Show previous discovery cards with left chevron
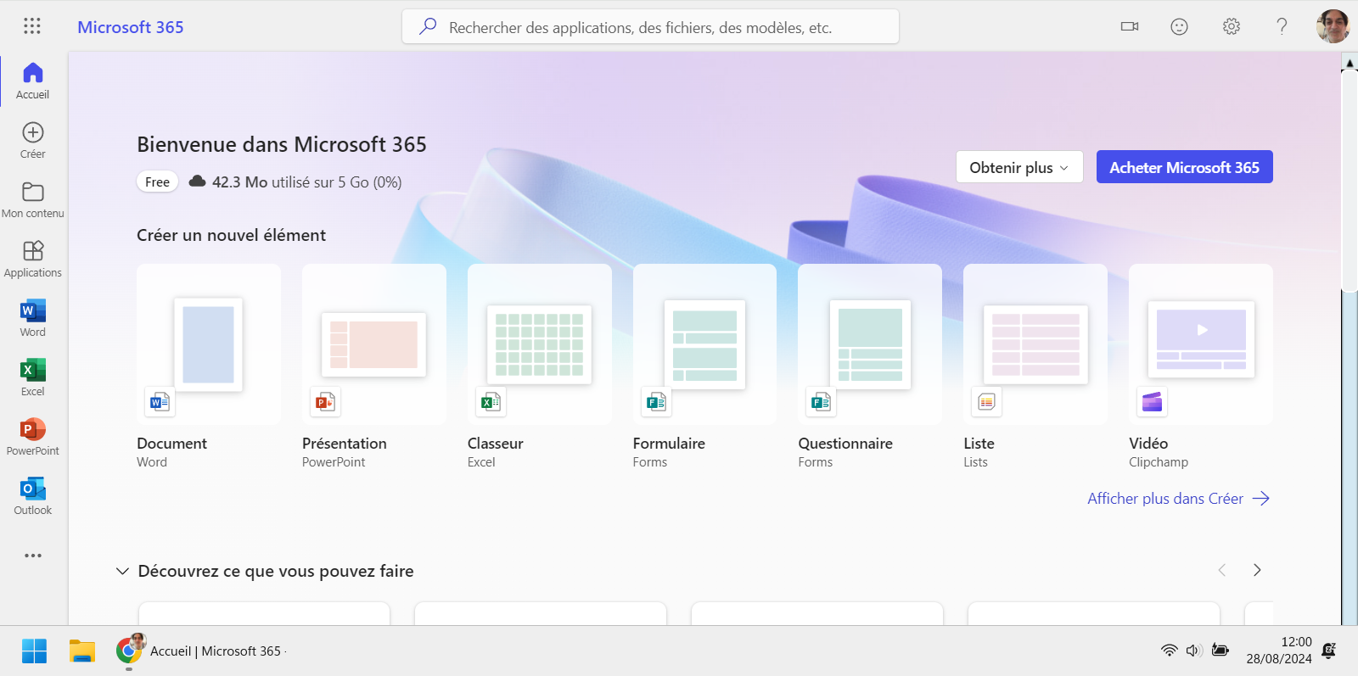1358x676 pixels. point(1222,570)
